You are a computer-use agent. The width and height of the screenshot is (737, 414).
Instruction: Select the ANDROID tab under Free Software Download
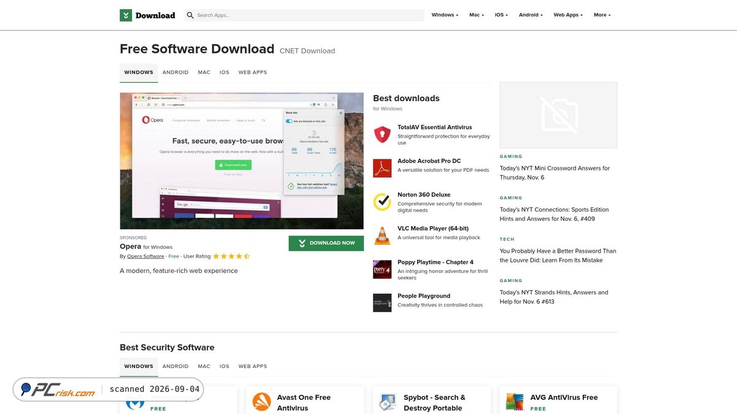tap(176, 72)
